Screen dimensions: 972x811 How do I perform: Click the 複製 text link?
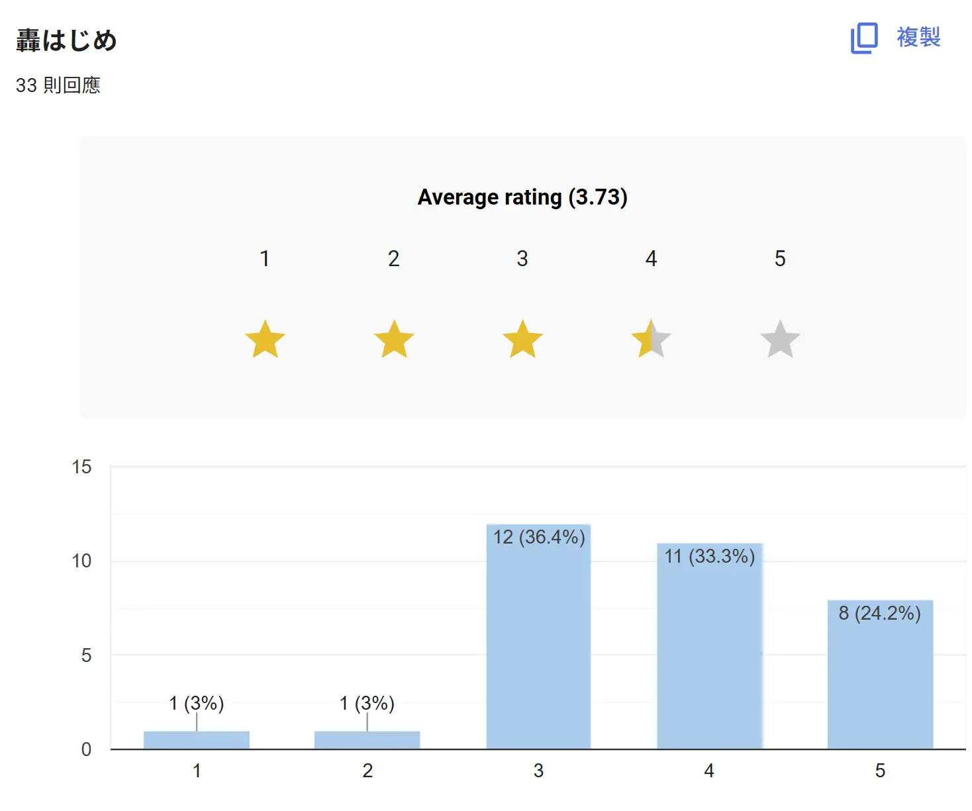pyautogui.click(x=918, y=37)
